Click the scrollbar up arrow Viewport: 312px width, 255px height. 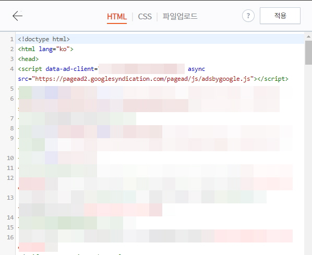coord(308,37)
